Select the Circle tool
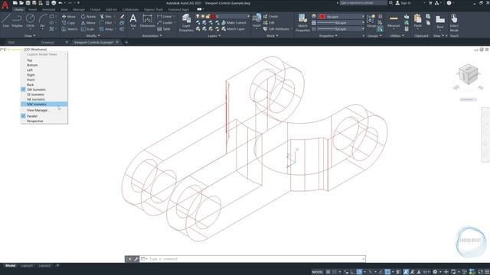Image resolution: width=490 pixels, height=275 pixels. (31, 21)
